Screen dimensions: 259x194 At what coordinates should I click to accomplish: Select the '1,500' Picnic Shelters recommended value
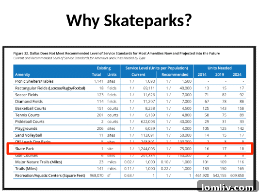(187, 81)
